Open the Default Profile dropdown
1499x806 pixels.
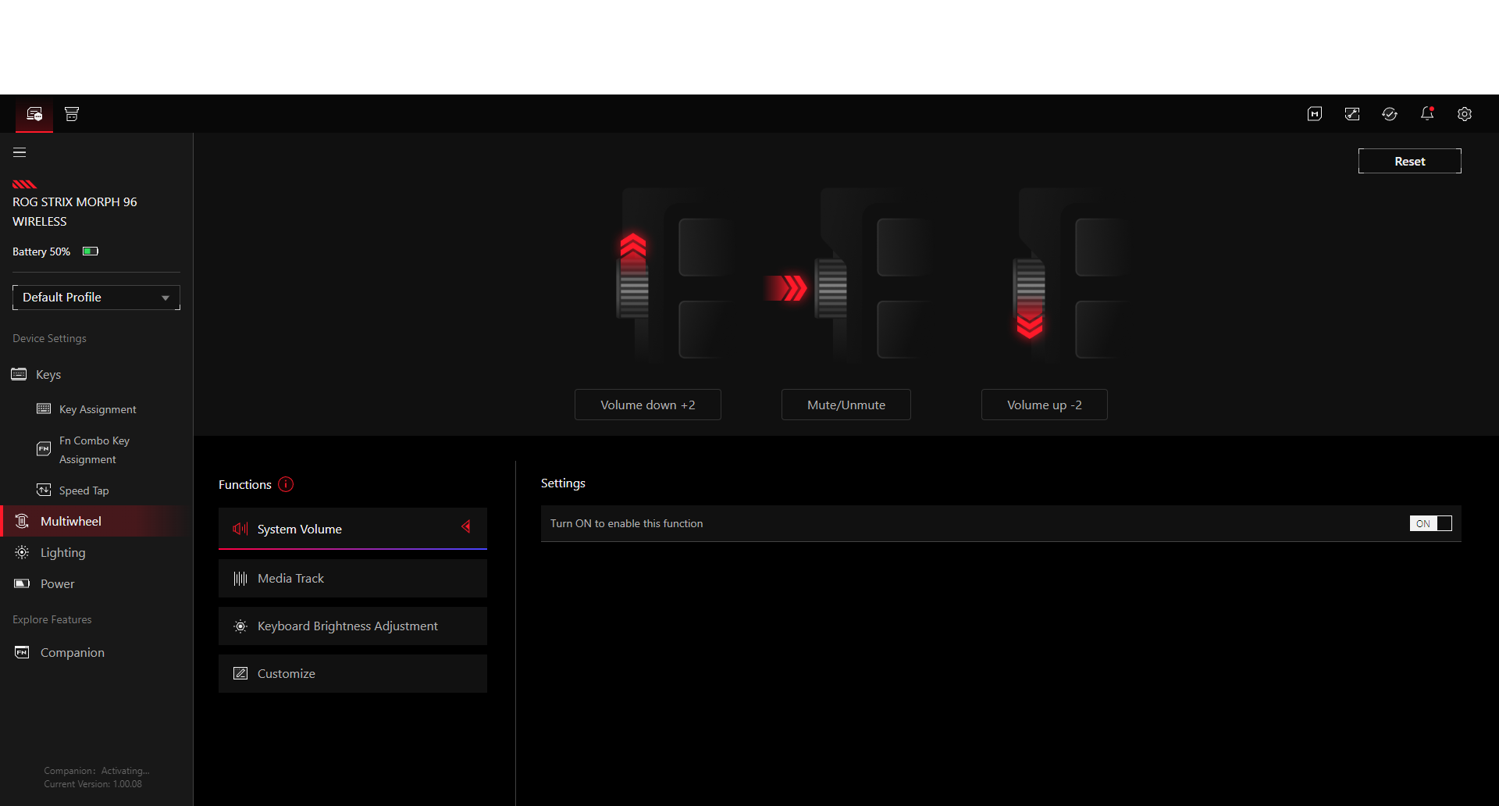(x=96, y=298)
